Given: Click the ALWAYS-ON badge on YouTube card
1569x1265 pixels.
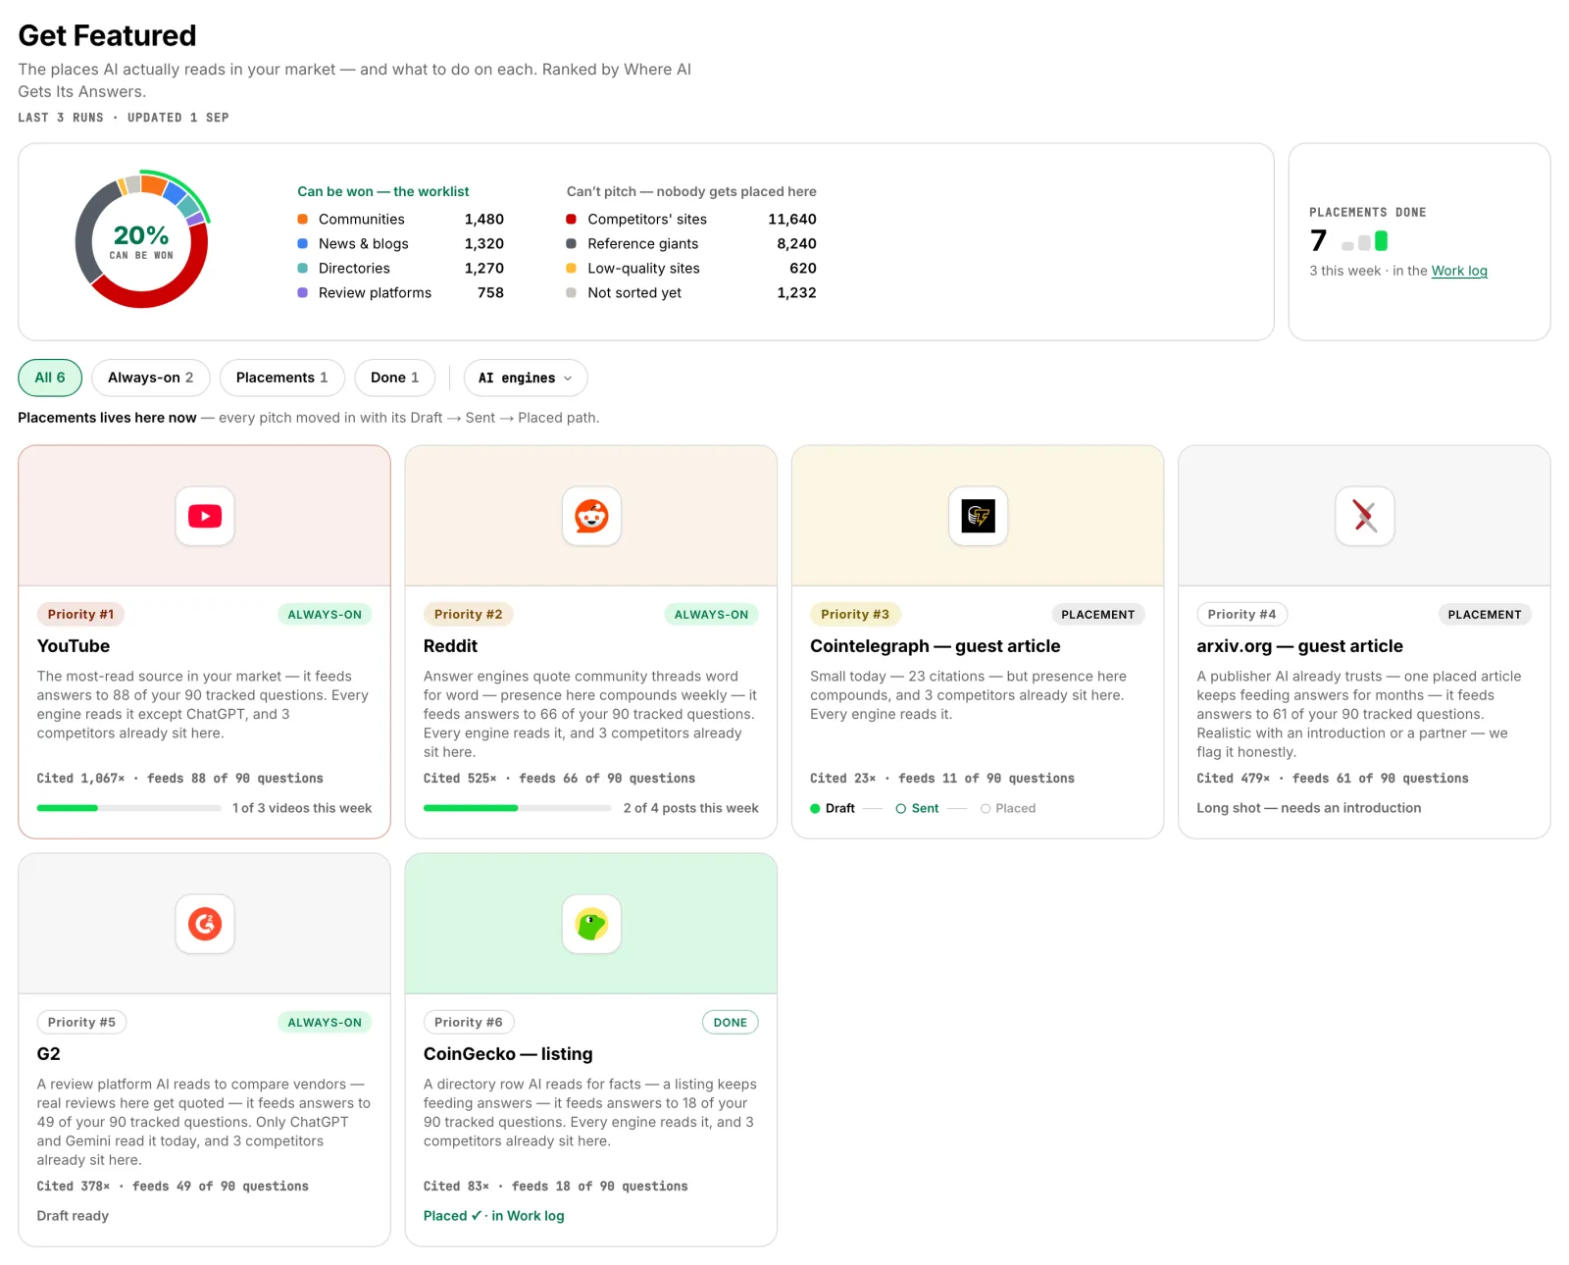Looking at the screenshot, I should click(325, 615).
